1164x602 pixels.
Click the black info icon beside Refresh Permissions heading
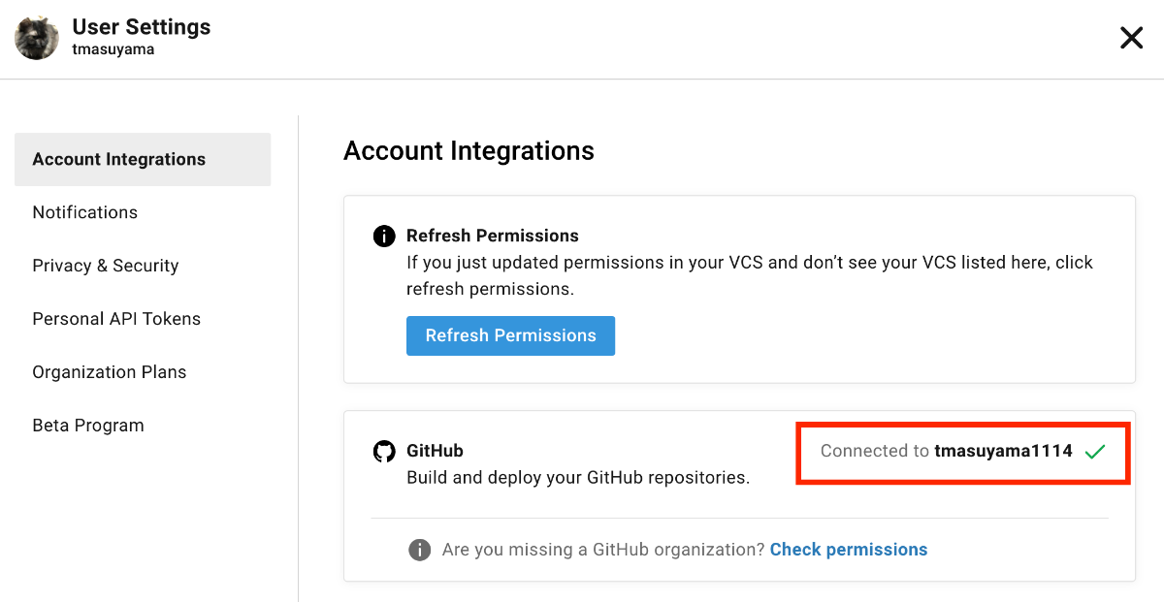[x=384, y=236]
